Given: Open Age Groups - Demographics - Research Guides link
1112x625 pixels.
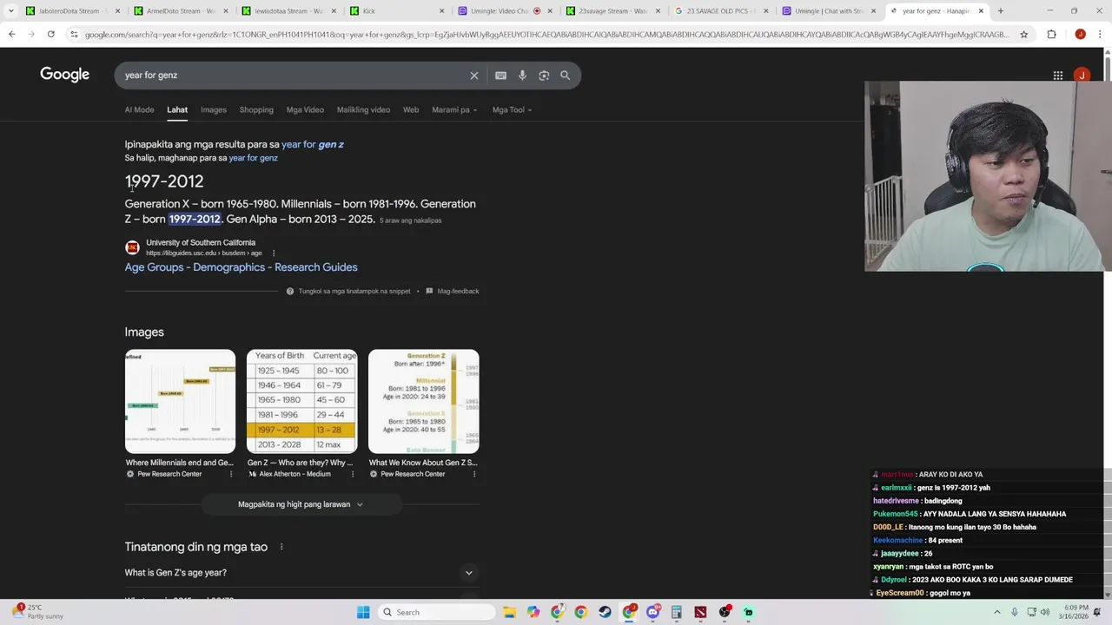Looking at the screenshot, I should point(241,267).
